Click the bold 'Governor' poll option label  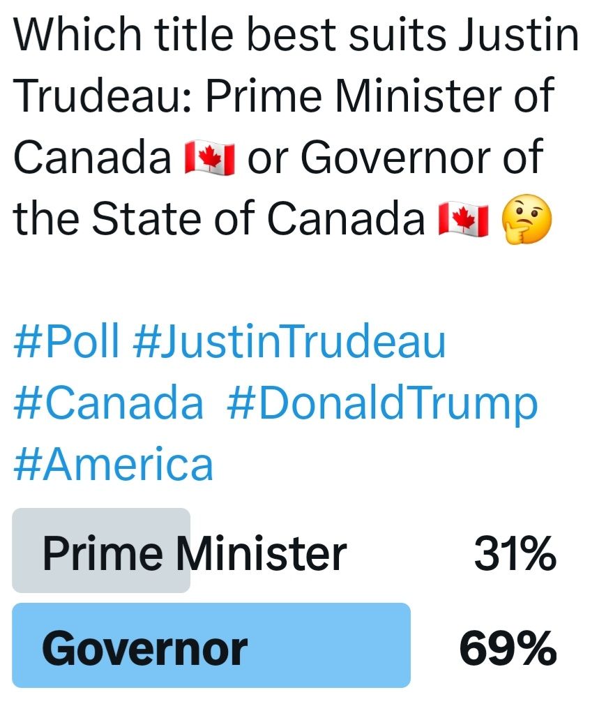pyautogui.click(x=144, y=649)
